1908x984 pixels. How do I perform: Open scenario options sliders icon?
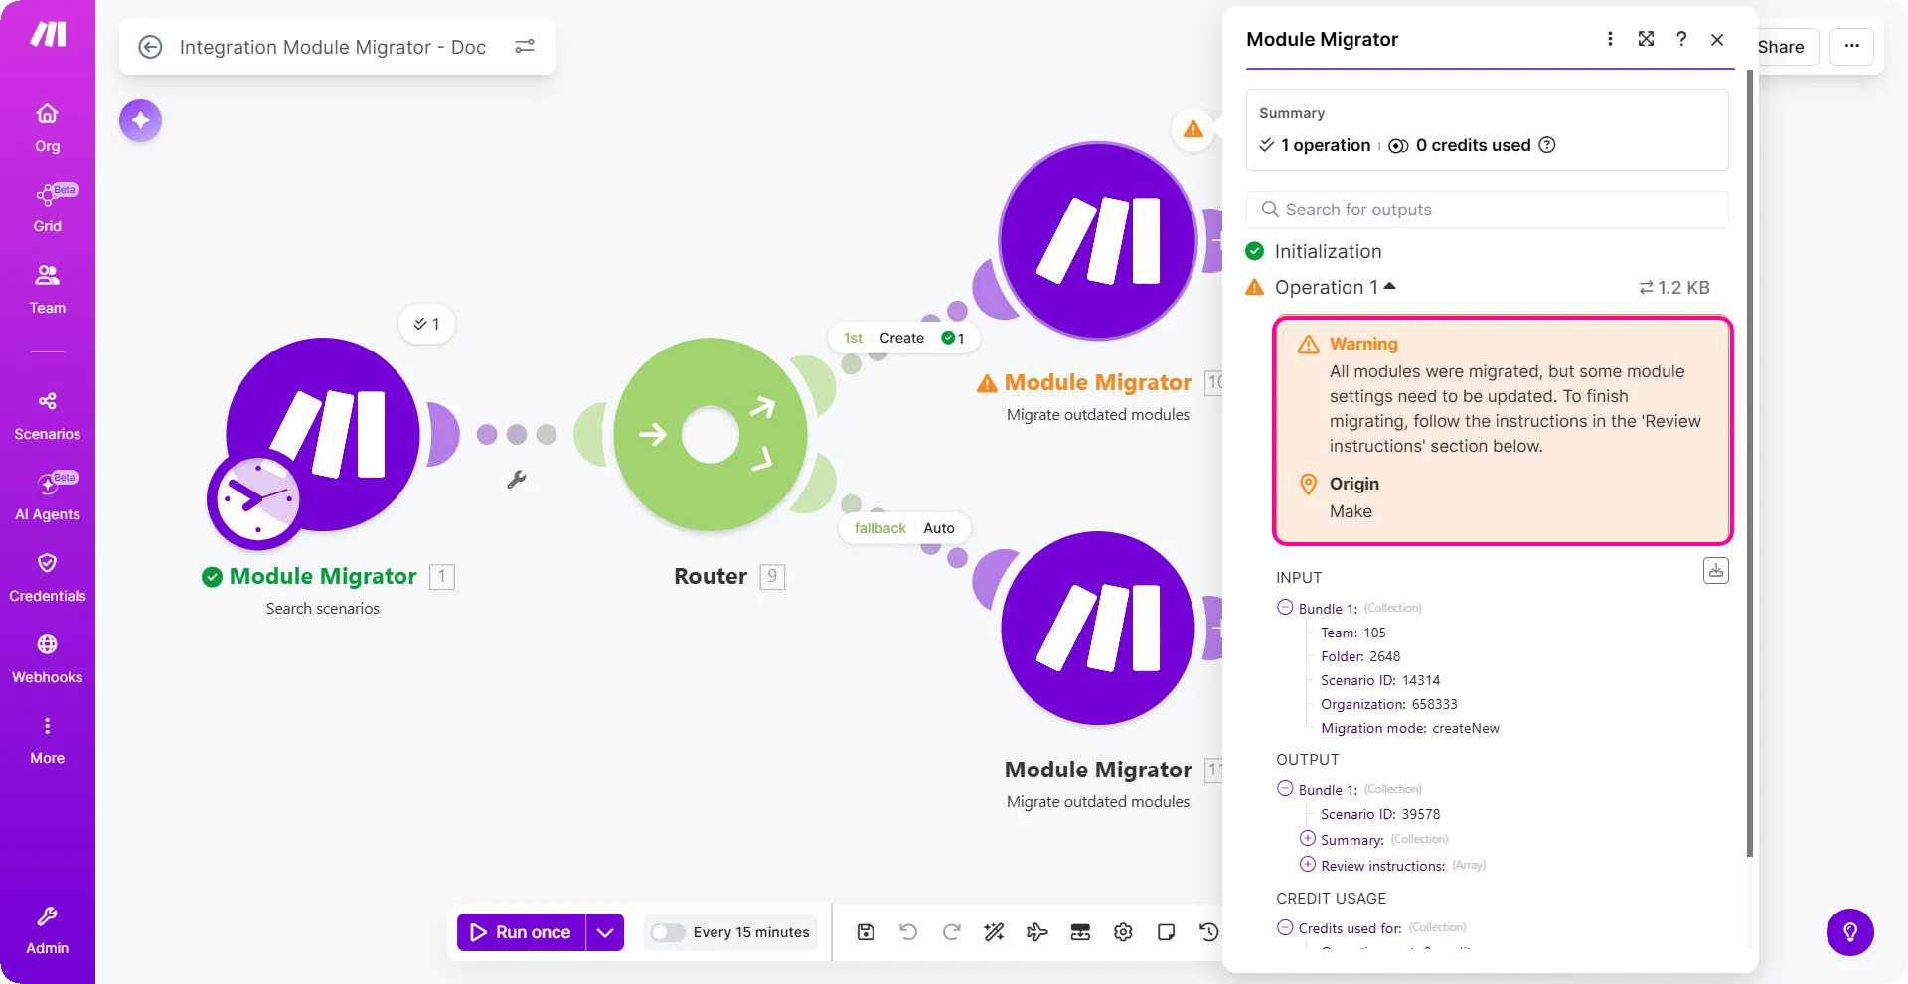pyautogui.click(x=525, y=47)
